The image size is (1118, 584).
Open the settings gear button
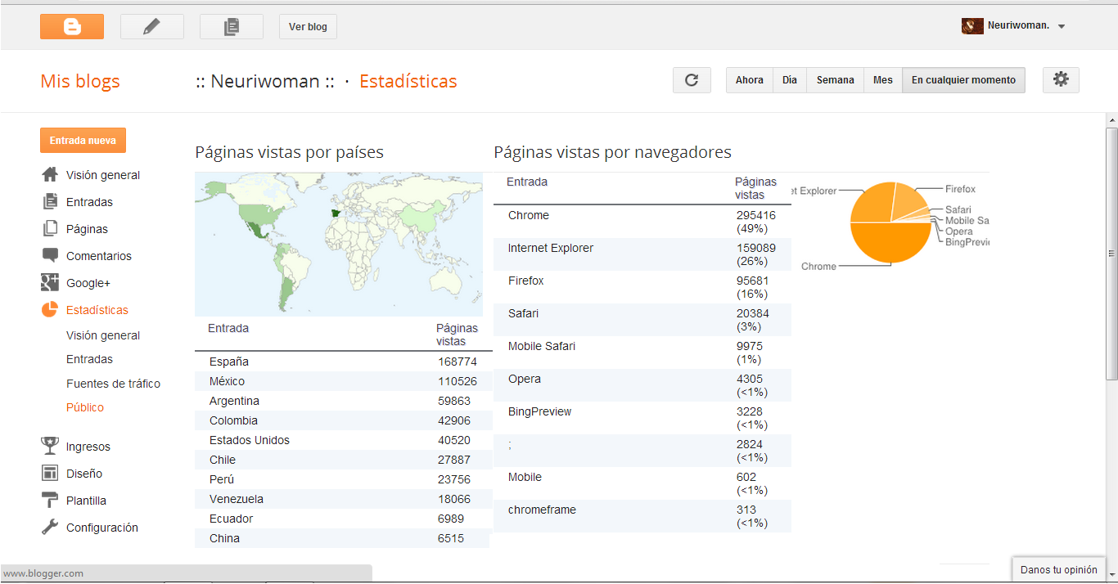tap(1061, 80)
